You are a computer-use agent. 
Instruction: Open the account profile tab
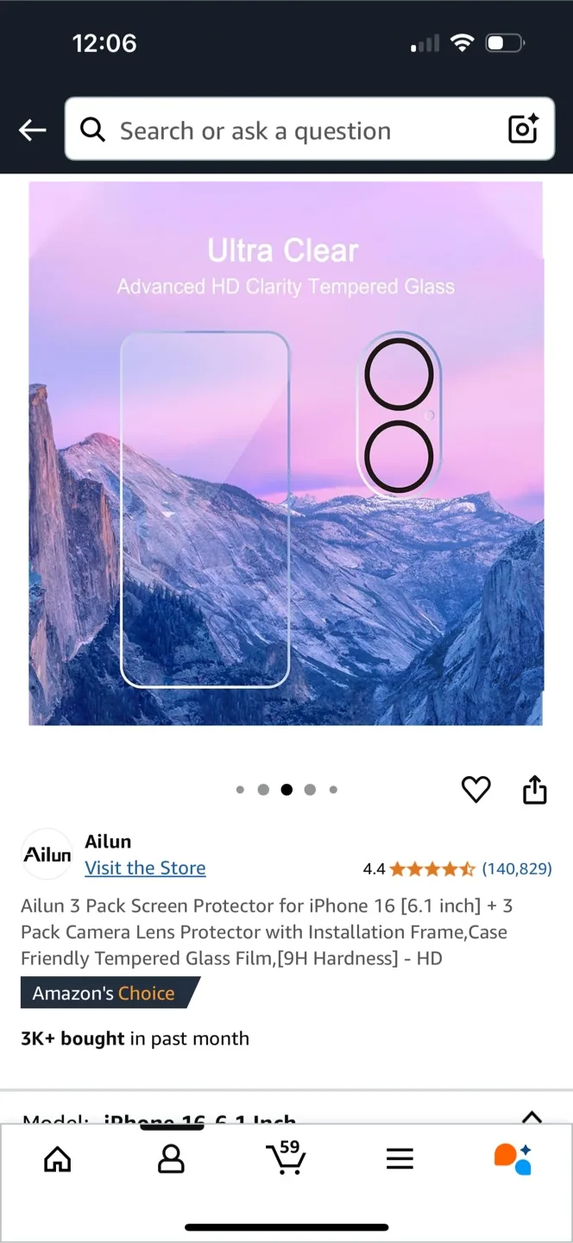tap(172, 1159)
